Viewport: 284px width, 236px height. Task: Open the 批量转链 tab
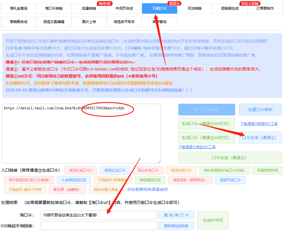click(89, 8)
